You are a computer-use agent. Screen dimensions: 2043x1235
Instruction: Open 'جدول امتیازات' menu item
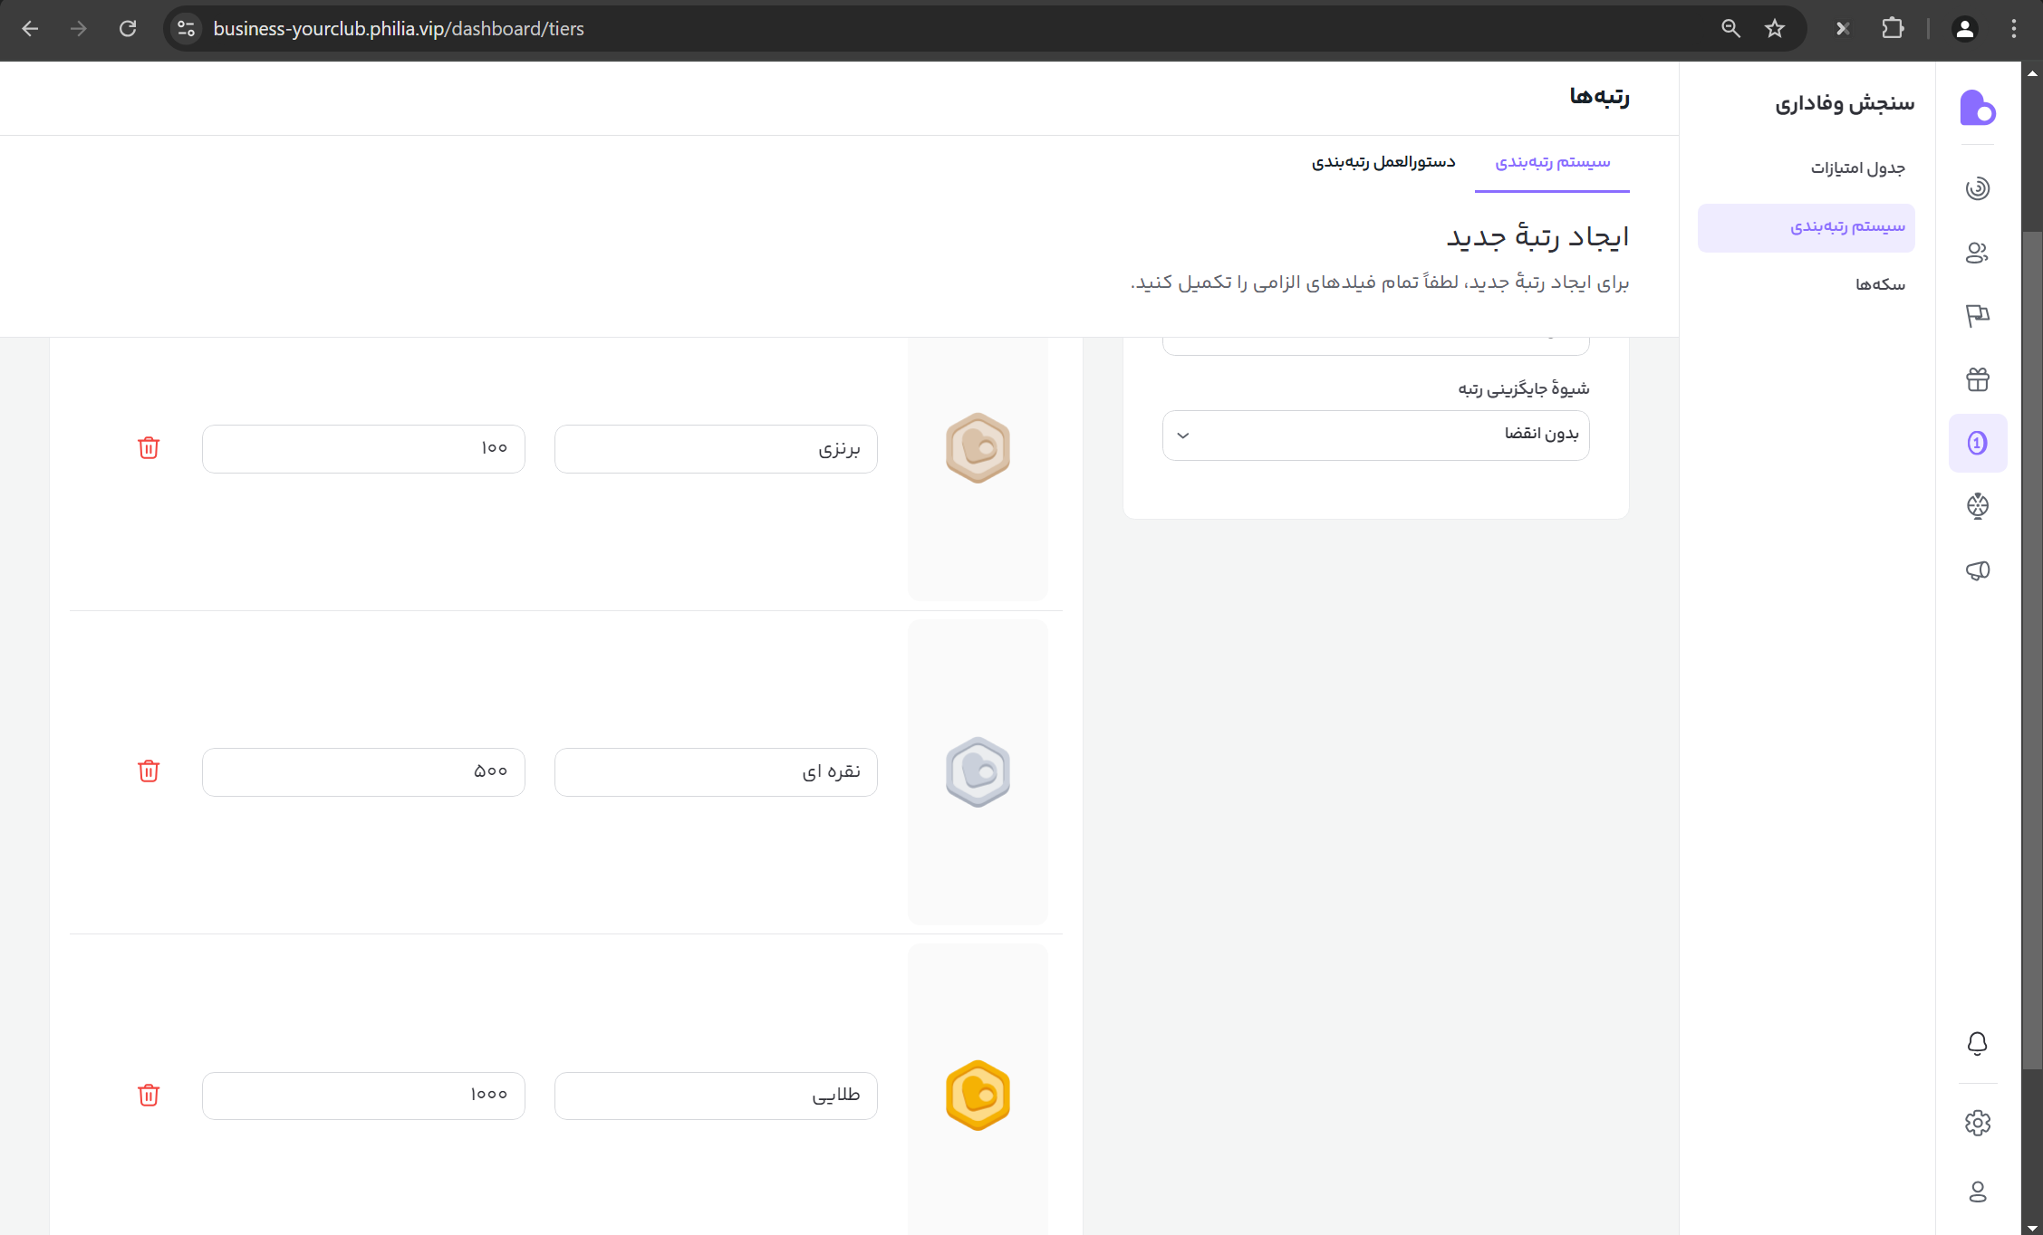[x=1857, y=168]
